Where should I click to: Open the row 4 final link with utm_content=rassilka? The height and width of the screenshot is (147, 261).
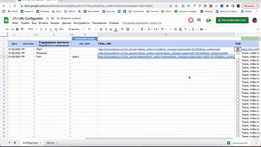pyautogui.click(x=163, y=53)
